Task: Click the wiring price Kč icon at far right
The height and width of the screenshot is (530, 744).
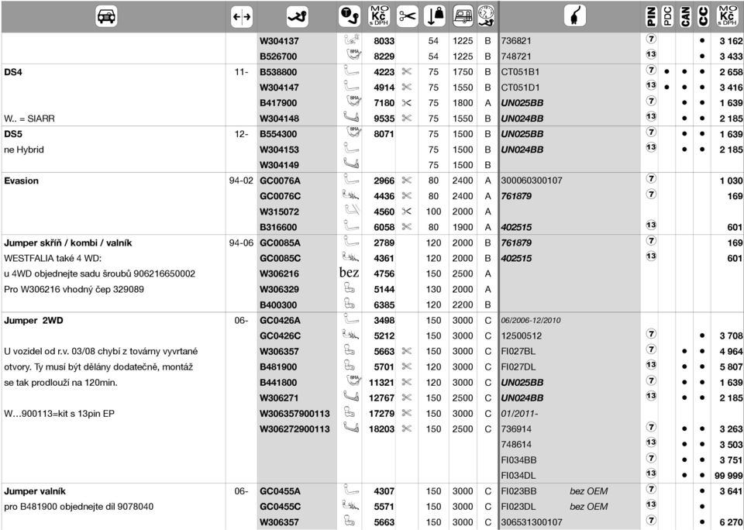Action: pyautogui.click(x=727, y=16)
